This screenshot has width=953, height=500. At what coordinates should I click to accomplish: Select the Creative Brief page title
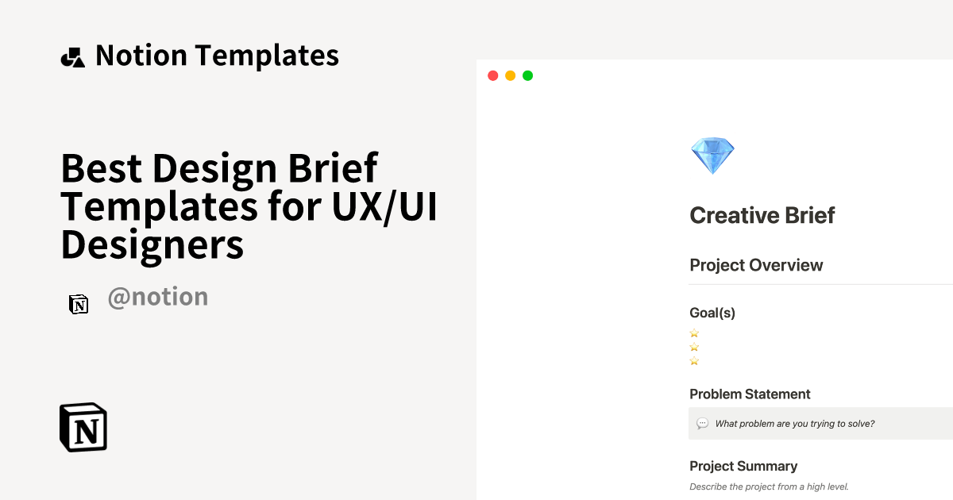tap(762, 215)
